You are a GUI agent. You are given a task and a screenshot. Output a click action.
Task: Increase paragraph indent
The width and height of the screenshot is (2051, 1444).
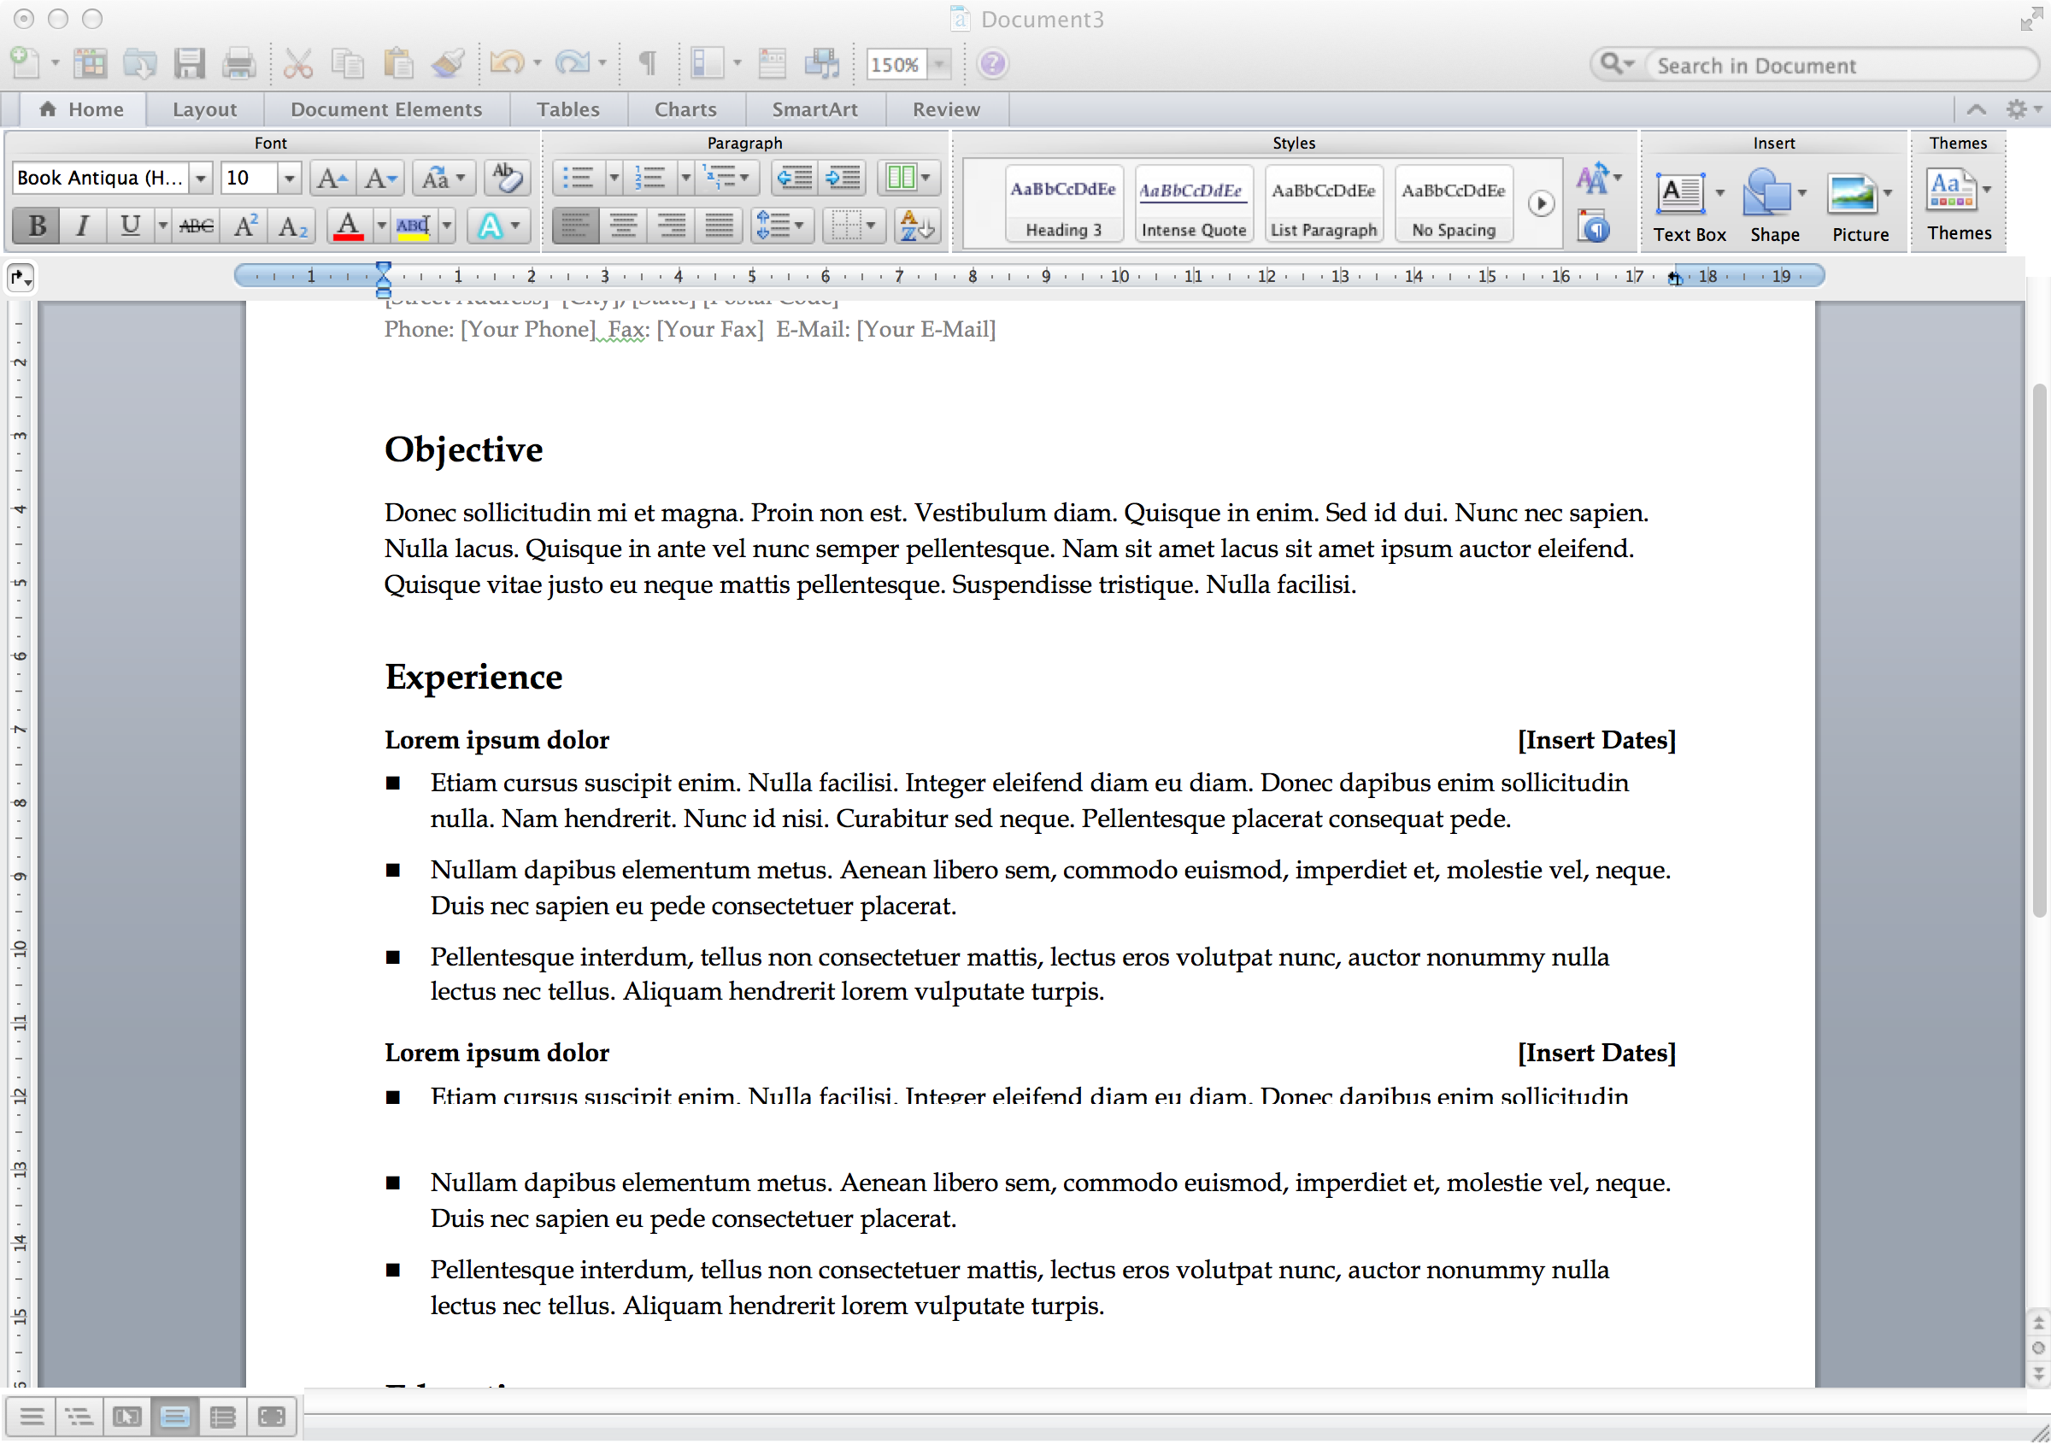(x=843, y=178)
